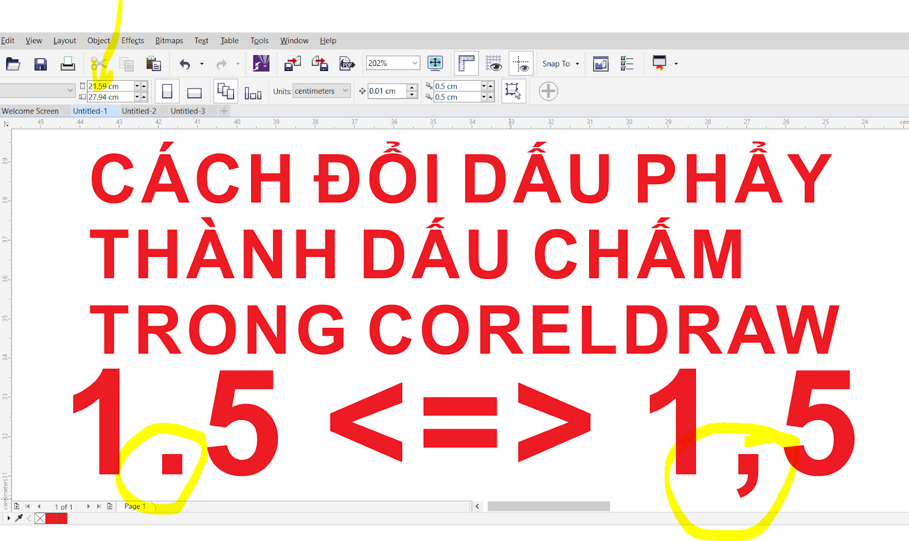The height and width of the screenshot is (541, 909).
Task: Expand the Undo history dropdown arrow
Action: (202, 64)
